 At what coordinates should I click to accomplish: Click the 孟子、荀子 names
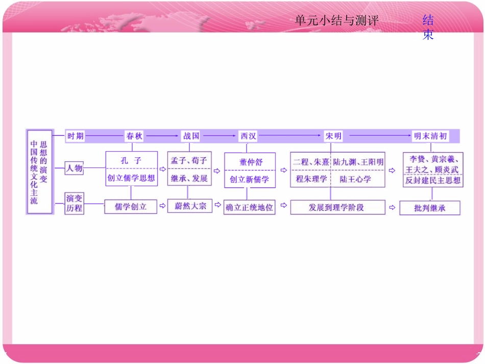[x=189, y=160]
